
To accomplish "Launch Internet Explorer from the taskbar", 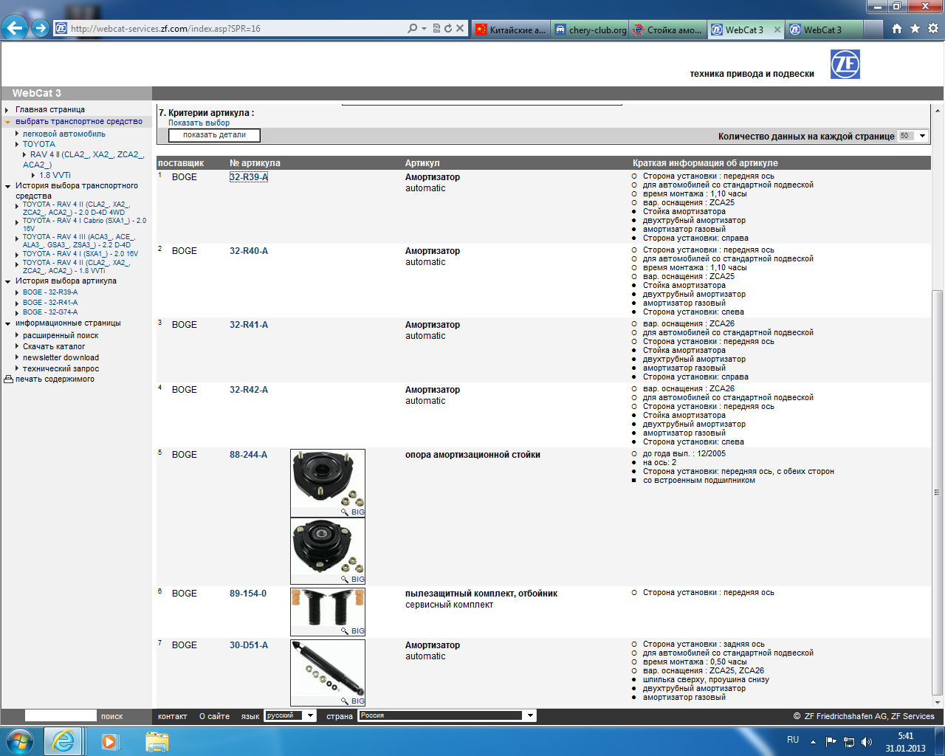I will (63, 741).
